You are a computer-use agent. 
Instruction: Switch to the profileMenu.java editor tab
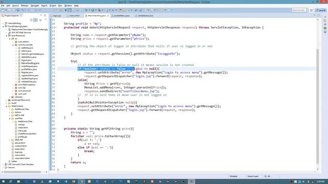pos(121,16)
